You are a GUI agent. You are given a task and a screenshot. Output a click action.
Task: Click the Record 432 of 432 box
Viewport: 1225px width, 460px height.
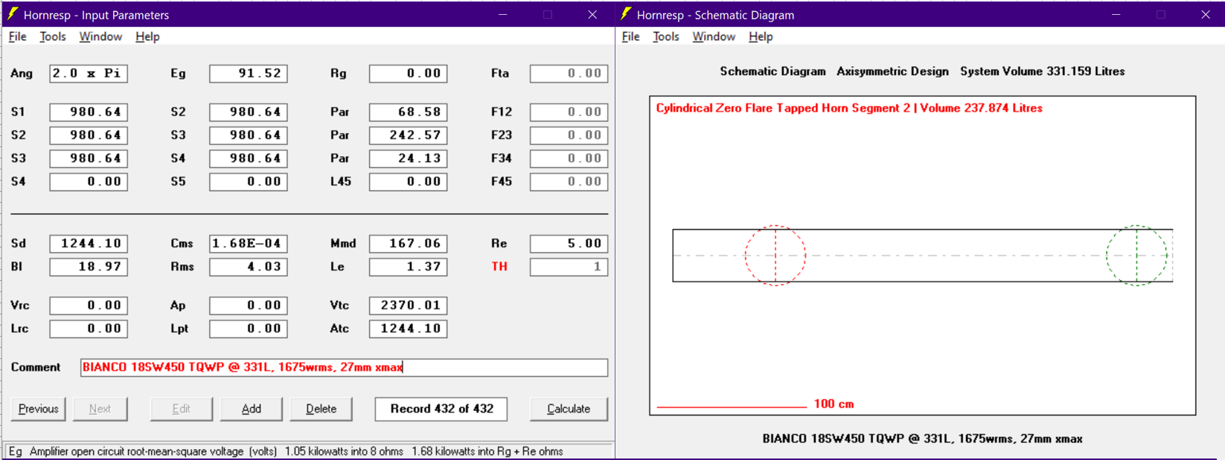click(441, 409)
